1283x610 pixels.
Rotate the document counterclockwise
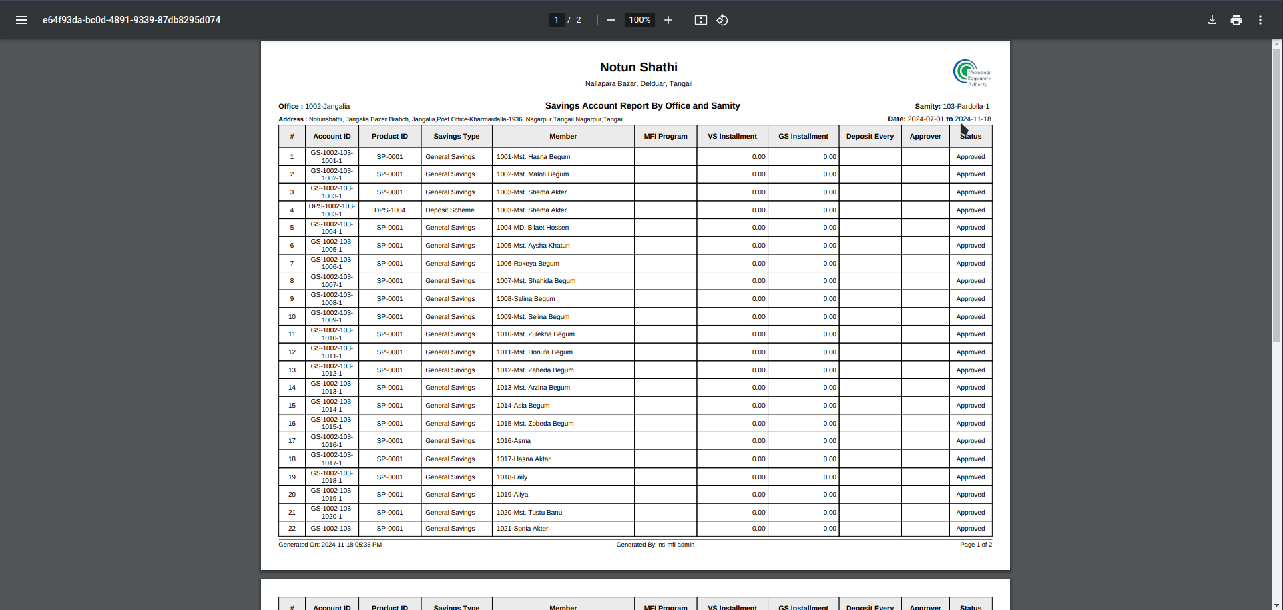click(x=722, y=20)
